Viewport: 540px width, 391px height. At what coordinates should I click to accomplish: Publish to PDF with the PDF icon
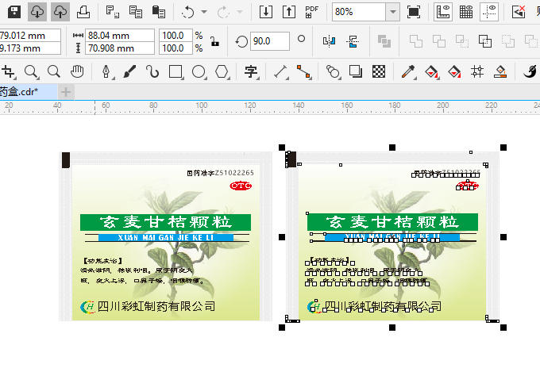(x=311, y=12)
